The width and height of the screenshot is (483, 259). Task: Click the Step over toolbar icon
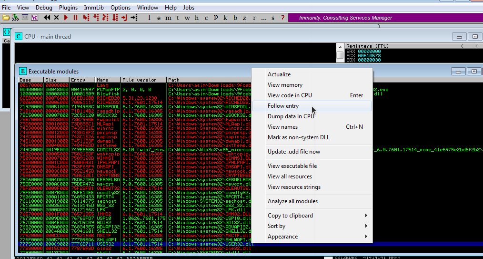click(x=96, y=18)
